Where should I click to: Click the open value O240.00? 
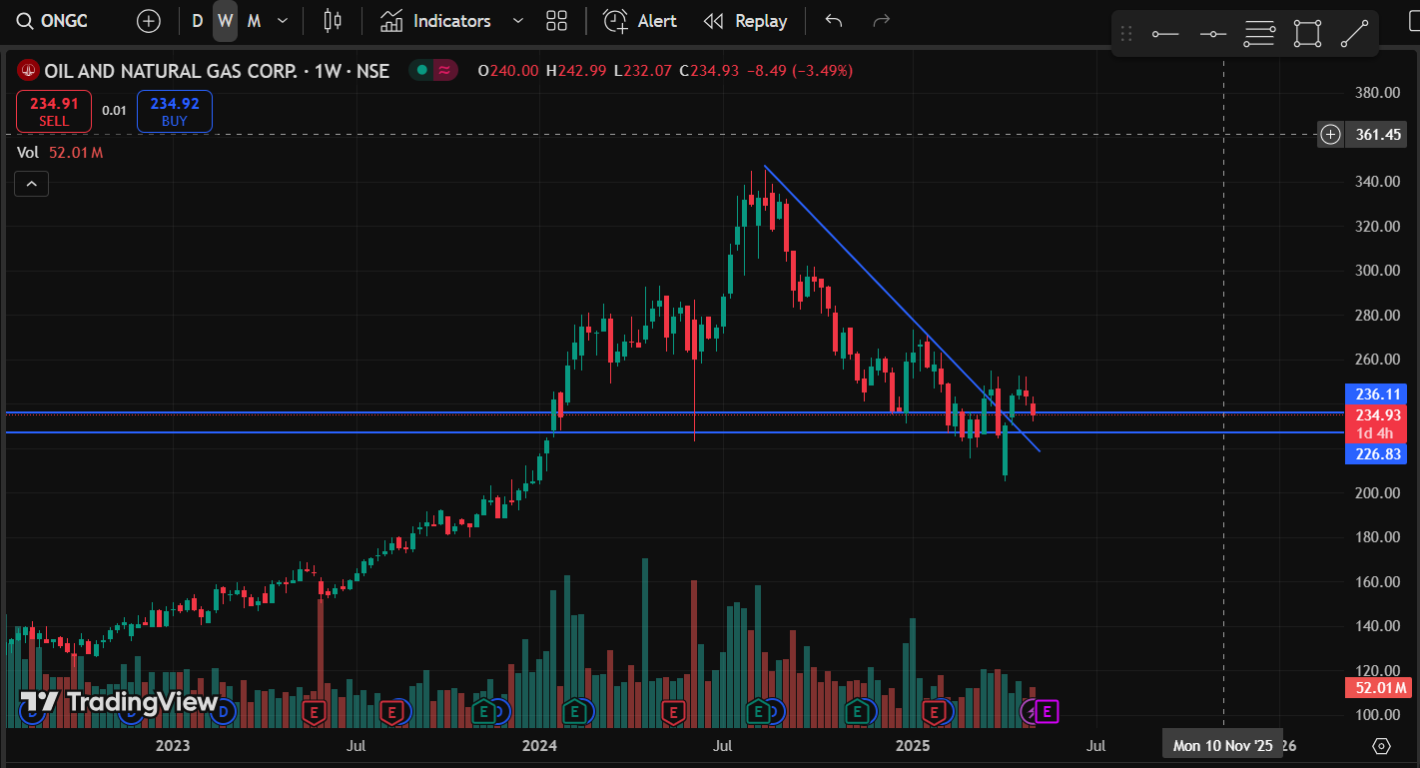coord(507,71)
